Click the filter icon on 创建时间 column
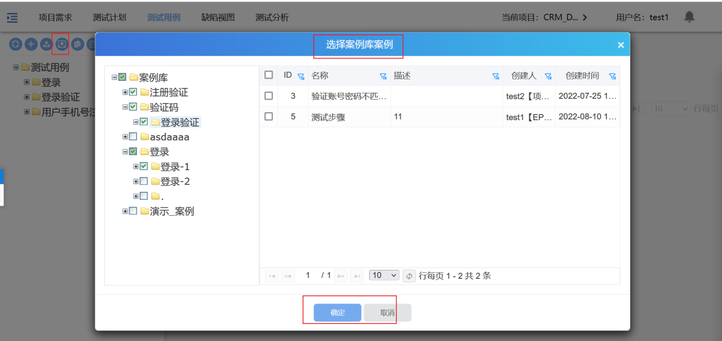The height and width of the screenshot is (341, 722). 613,76
